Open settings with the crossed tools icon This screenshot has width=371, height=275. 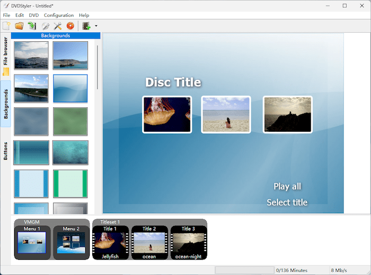tap(58, 25)
